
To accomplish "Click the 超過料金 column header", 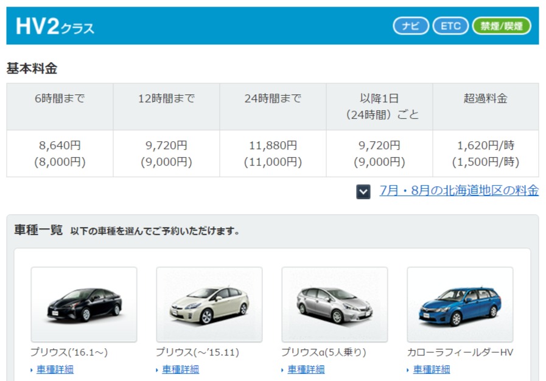I will (x=486, y=99).
